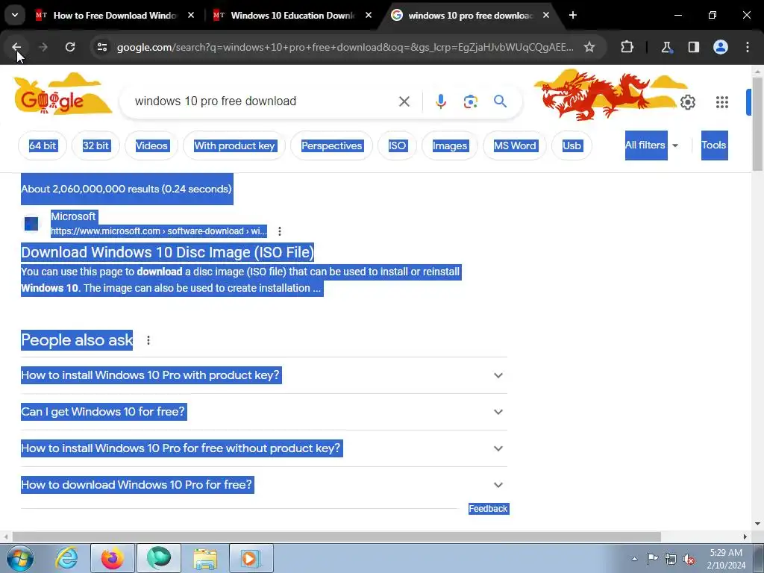
Task: Switch to Images results
Action: point(450,145)
